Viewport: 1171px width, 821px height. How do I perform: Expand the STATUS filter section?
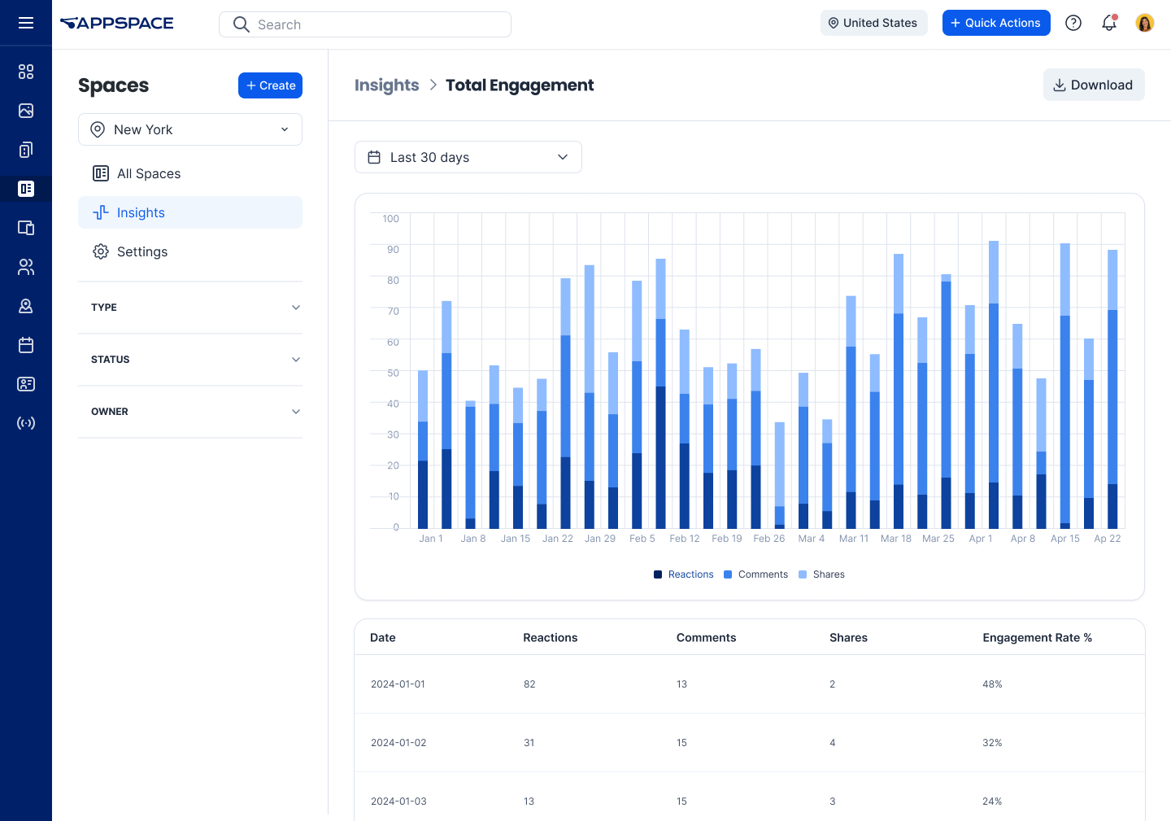pyautogui.click(x=190, y=360)
